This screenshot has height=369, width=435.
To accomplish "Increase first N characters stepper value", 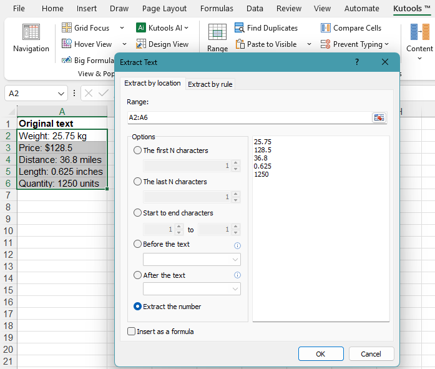I will click(x=235, y=163).
